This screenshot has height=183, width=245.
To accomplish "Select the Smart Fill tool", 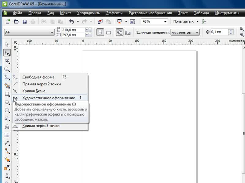I will (7, 86).
